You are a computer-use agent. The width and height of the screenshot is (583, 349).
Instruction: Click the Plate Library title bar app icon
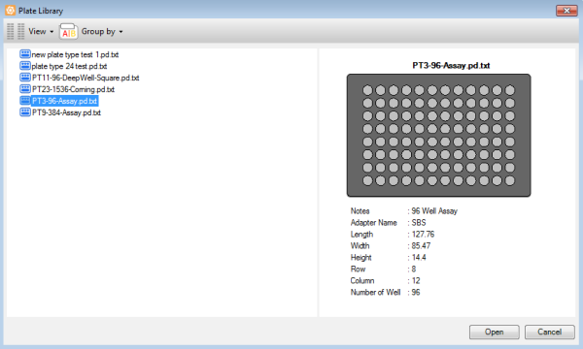(11, 11)
